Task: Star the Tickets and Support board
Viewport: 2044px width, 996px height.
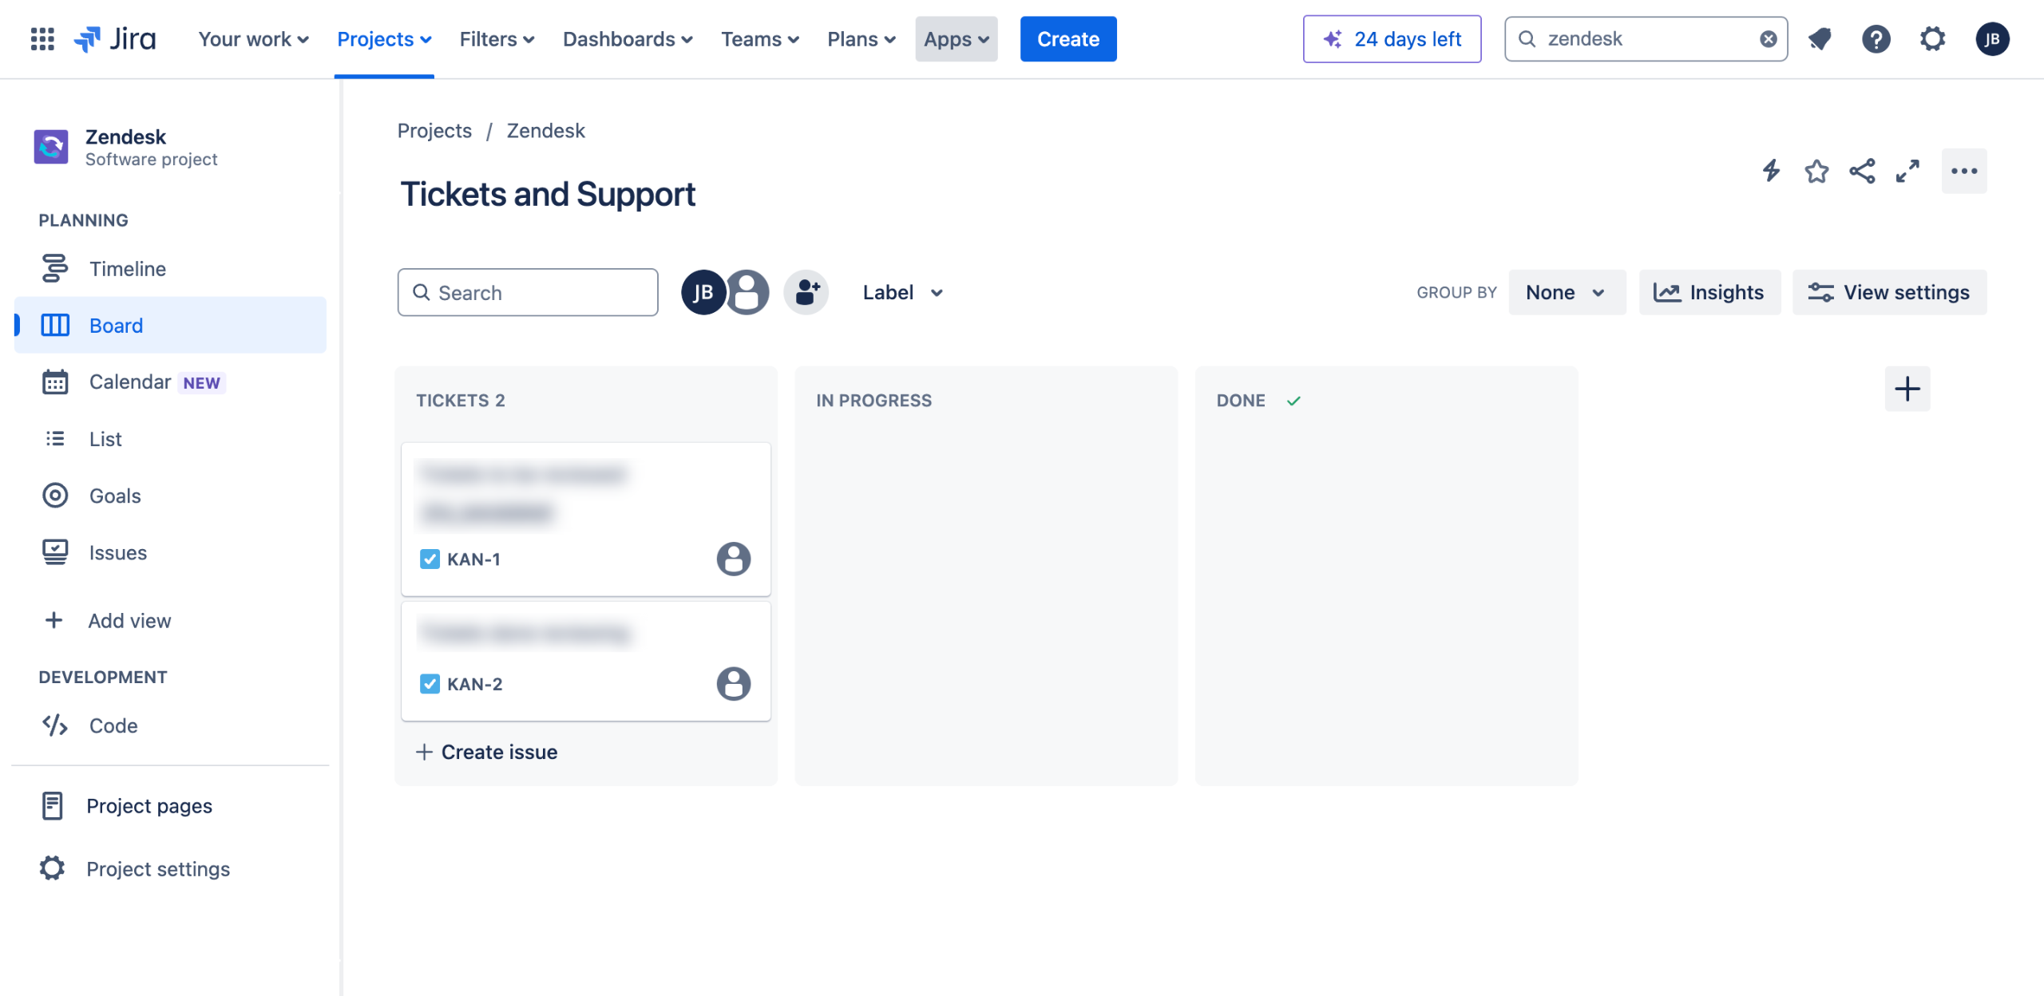Action: [1816, 171]
